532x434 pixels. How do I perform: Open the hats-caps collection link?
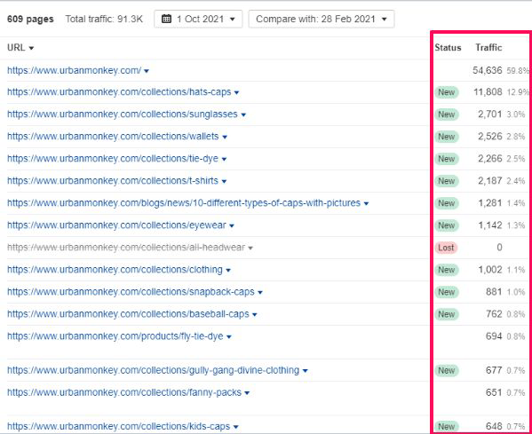pyautogui.click(x=119, y=92)
